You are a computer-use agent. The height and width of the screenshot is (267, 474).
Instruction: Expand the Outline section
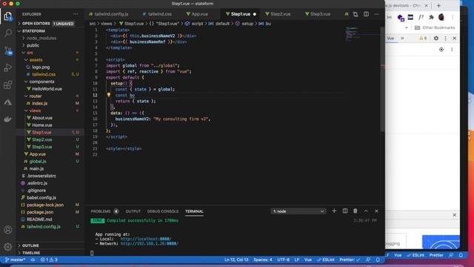point(30,245)
